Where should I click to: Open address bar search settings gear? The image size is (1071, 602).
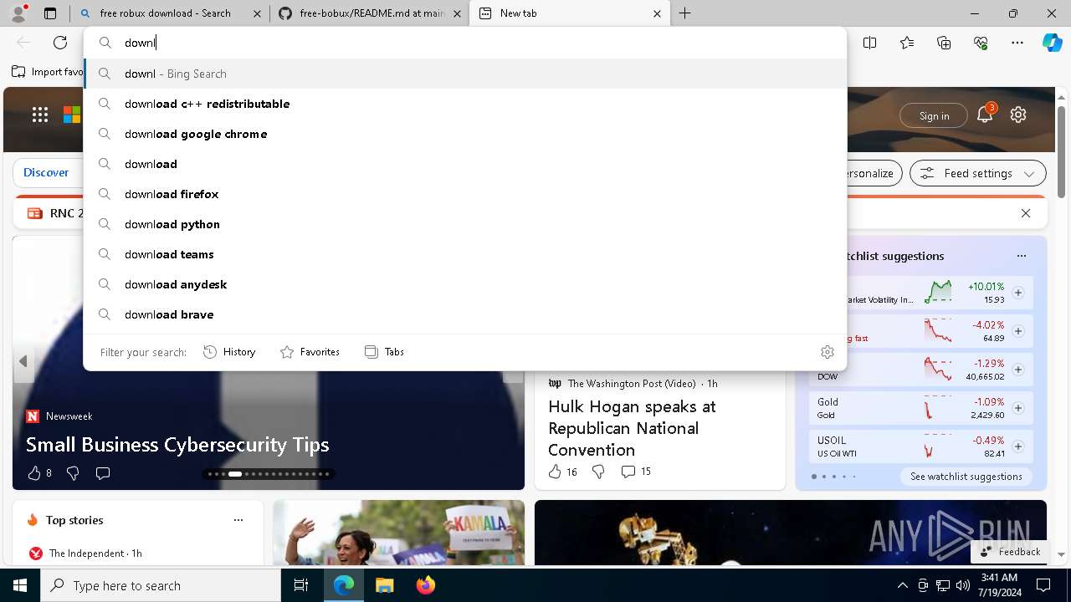click(828, 352)
